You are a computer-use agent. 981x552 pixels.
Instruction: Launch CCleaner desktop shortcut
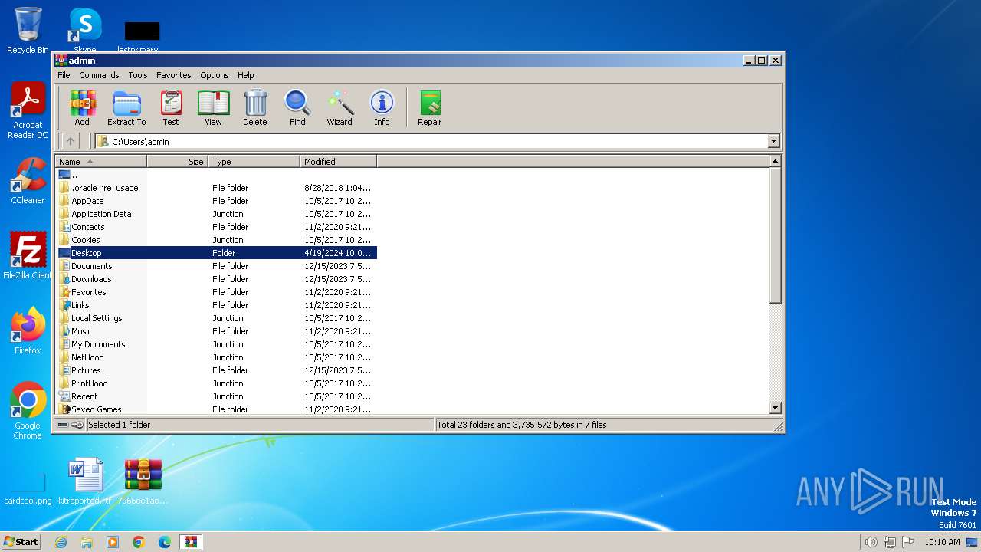pyautogui.click(x=28, y=182)
